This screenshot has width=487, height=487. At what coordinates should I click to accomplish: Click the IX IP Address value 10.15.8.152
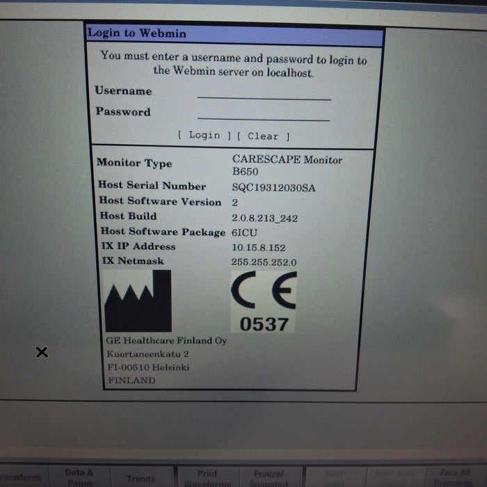(258, 248)
